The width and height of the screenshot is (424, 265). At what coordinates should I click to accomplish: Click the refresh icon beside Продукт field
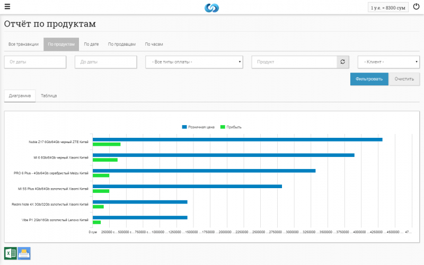pos(342,62)
